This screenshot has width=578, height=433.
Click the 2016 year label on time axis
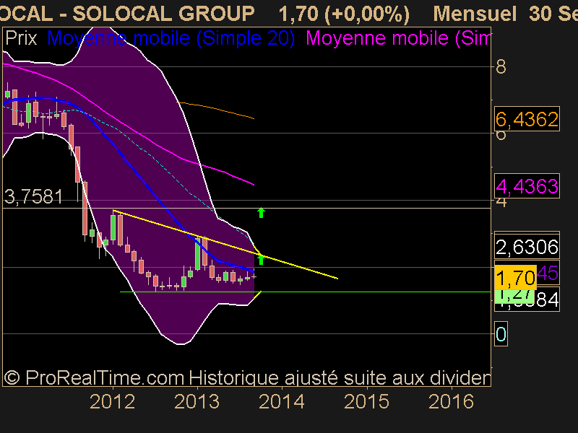(451, 401)
